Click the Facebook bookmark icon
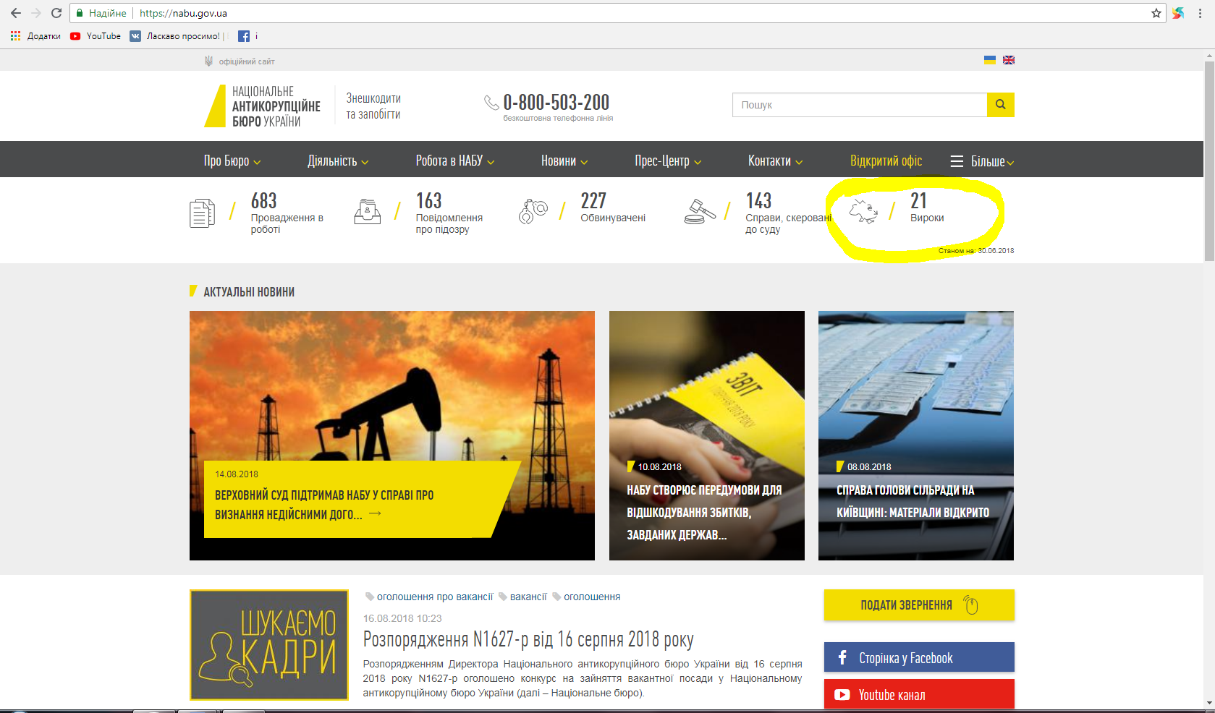The width and height of the screenshot is (1215, 713). [x=244, y=36]
